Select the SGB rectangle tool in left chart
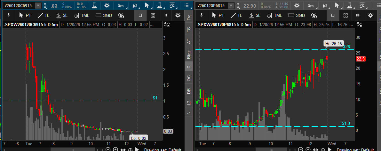This screenshot has height=151, width=381. pyautogui.click(x=104, y=15)
